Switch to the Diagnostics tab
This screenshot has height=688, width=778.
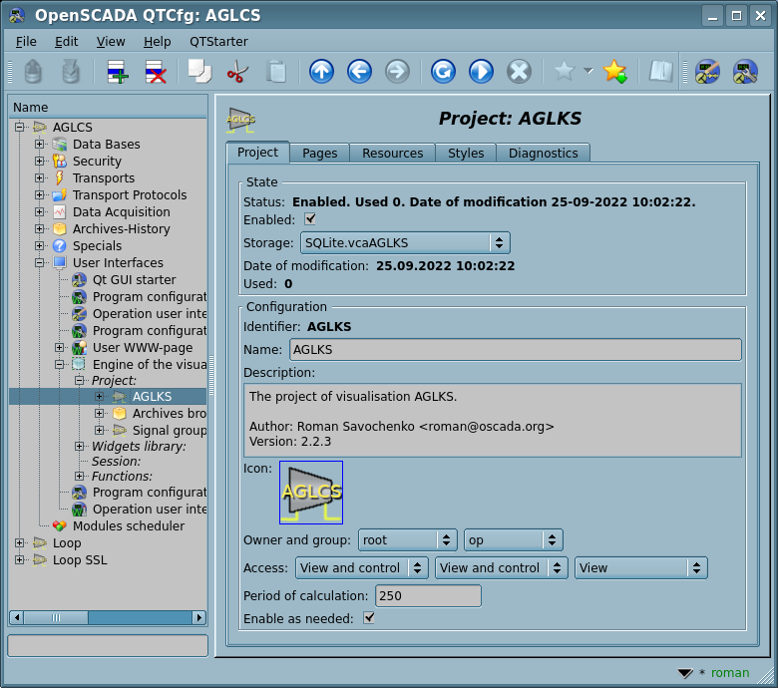543,154
